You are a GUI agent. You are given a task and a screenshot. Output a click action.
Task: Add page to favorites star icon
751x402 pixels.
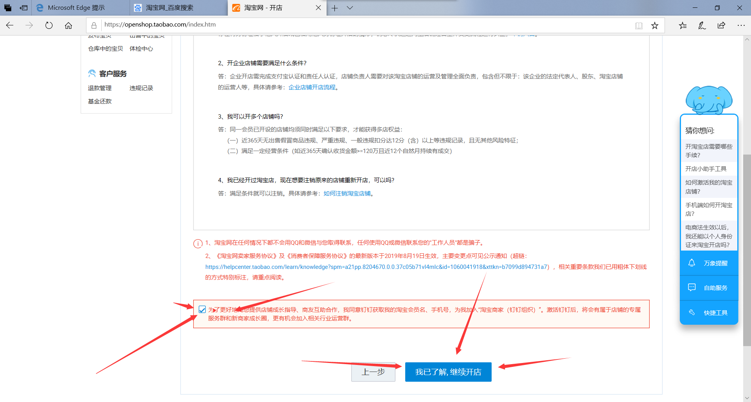[655, 26]
